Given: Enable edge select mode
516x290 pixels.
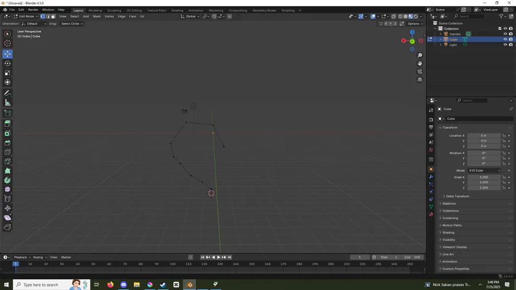Looking at the screenshot, I should [x=48, y=17].
